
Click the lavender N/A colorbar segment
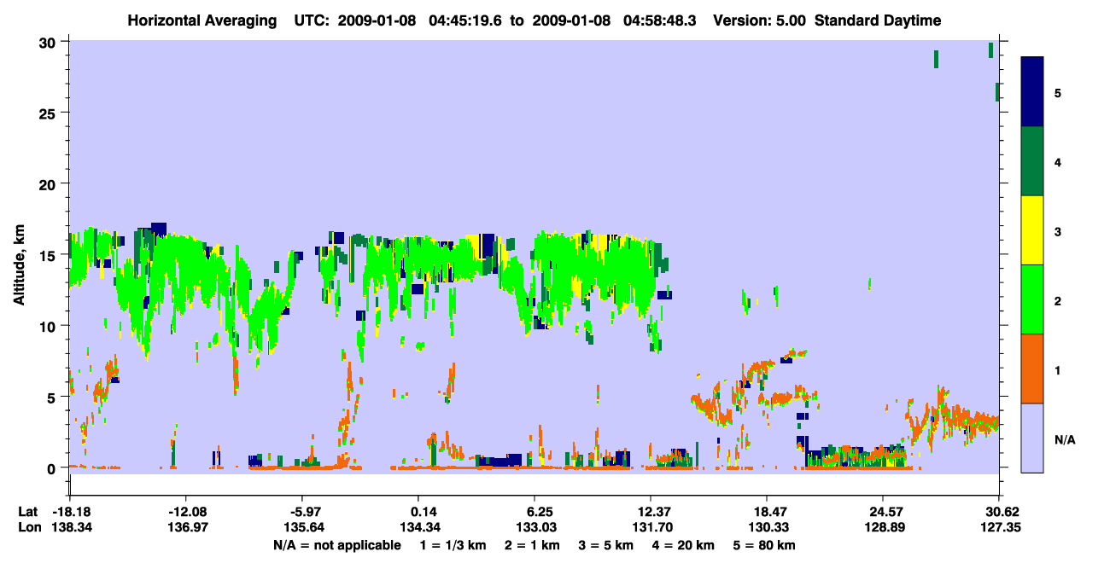(1032, 438)
